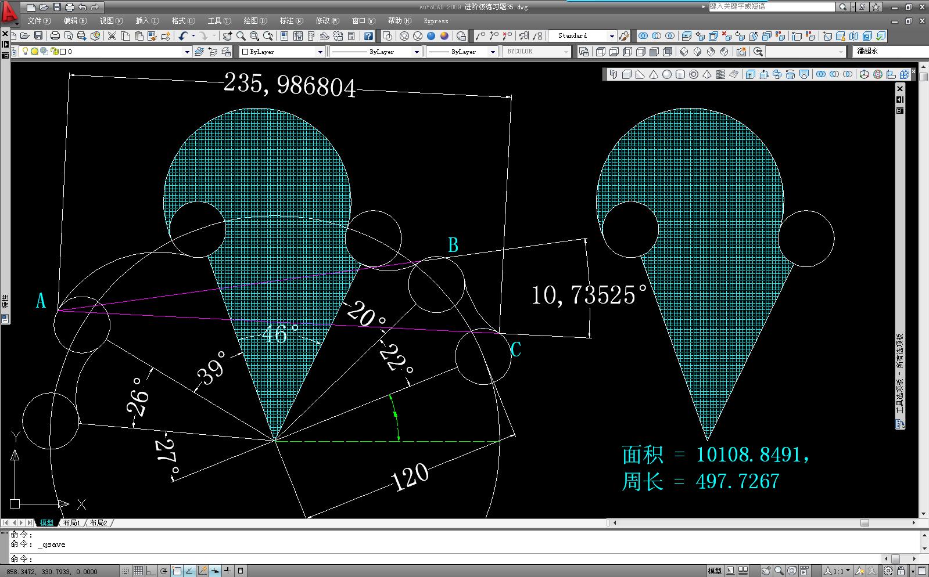
Task: Click the horizontal scrollbar thumb
Action: coord(865,523)
